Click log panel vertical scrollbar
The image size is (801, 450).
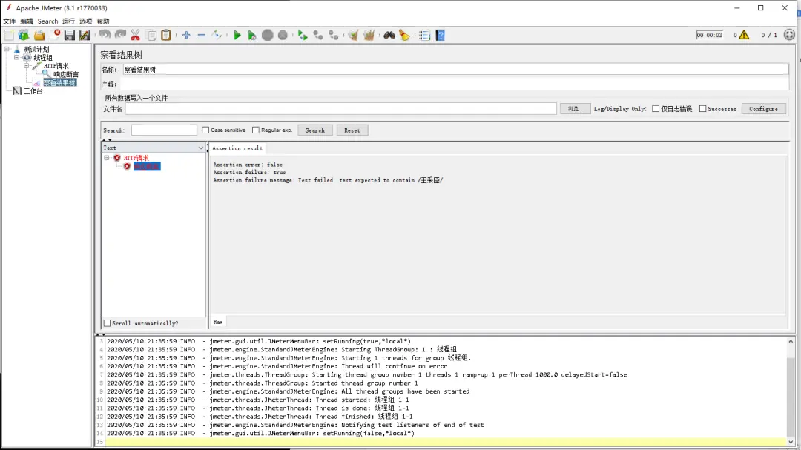[791, 391]
